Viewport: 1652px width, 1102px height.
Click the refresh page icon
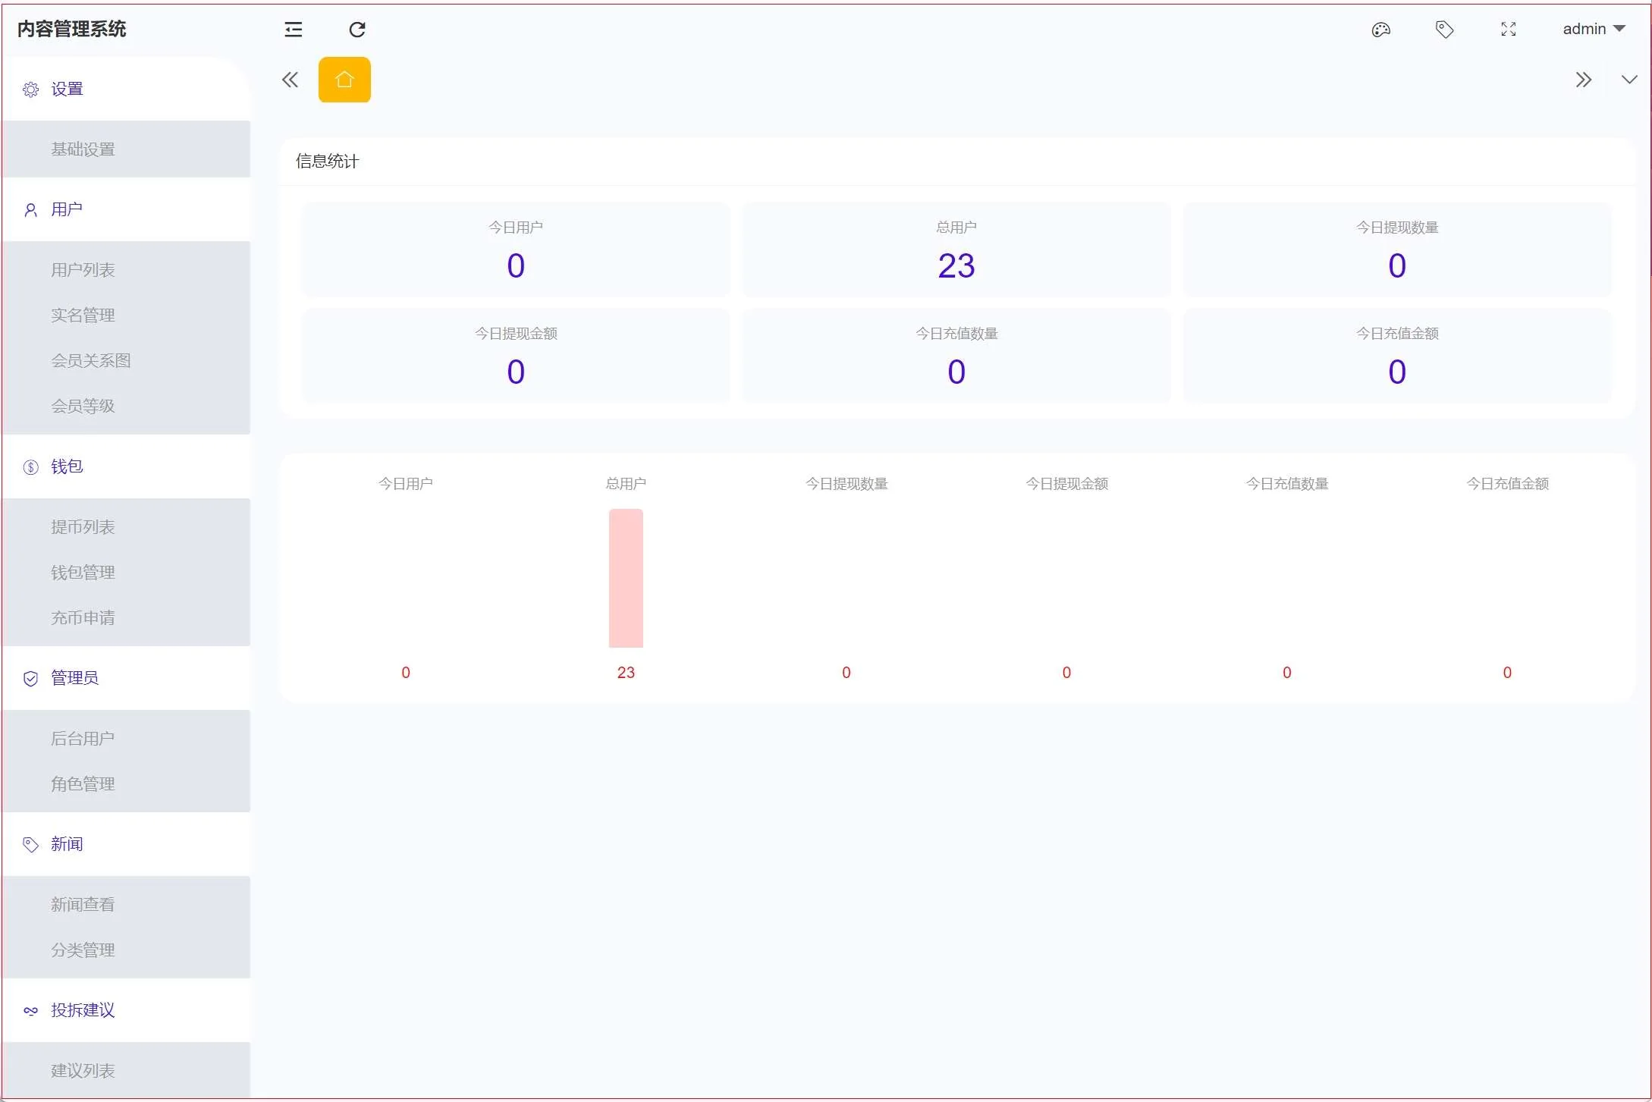357,30
